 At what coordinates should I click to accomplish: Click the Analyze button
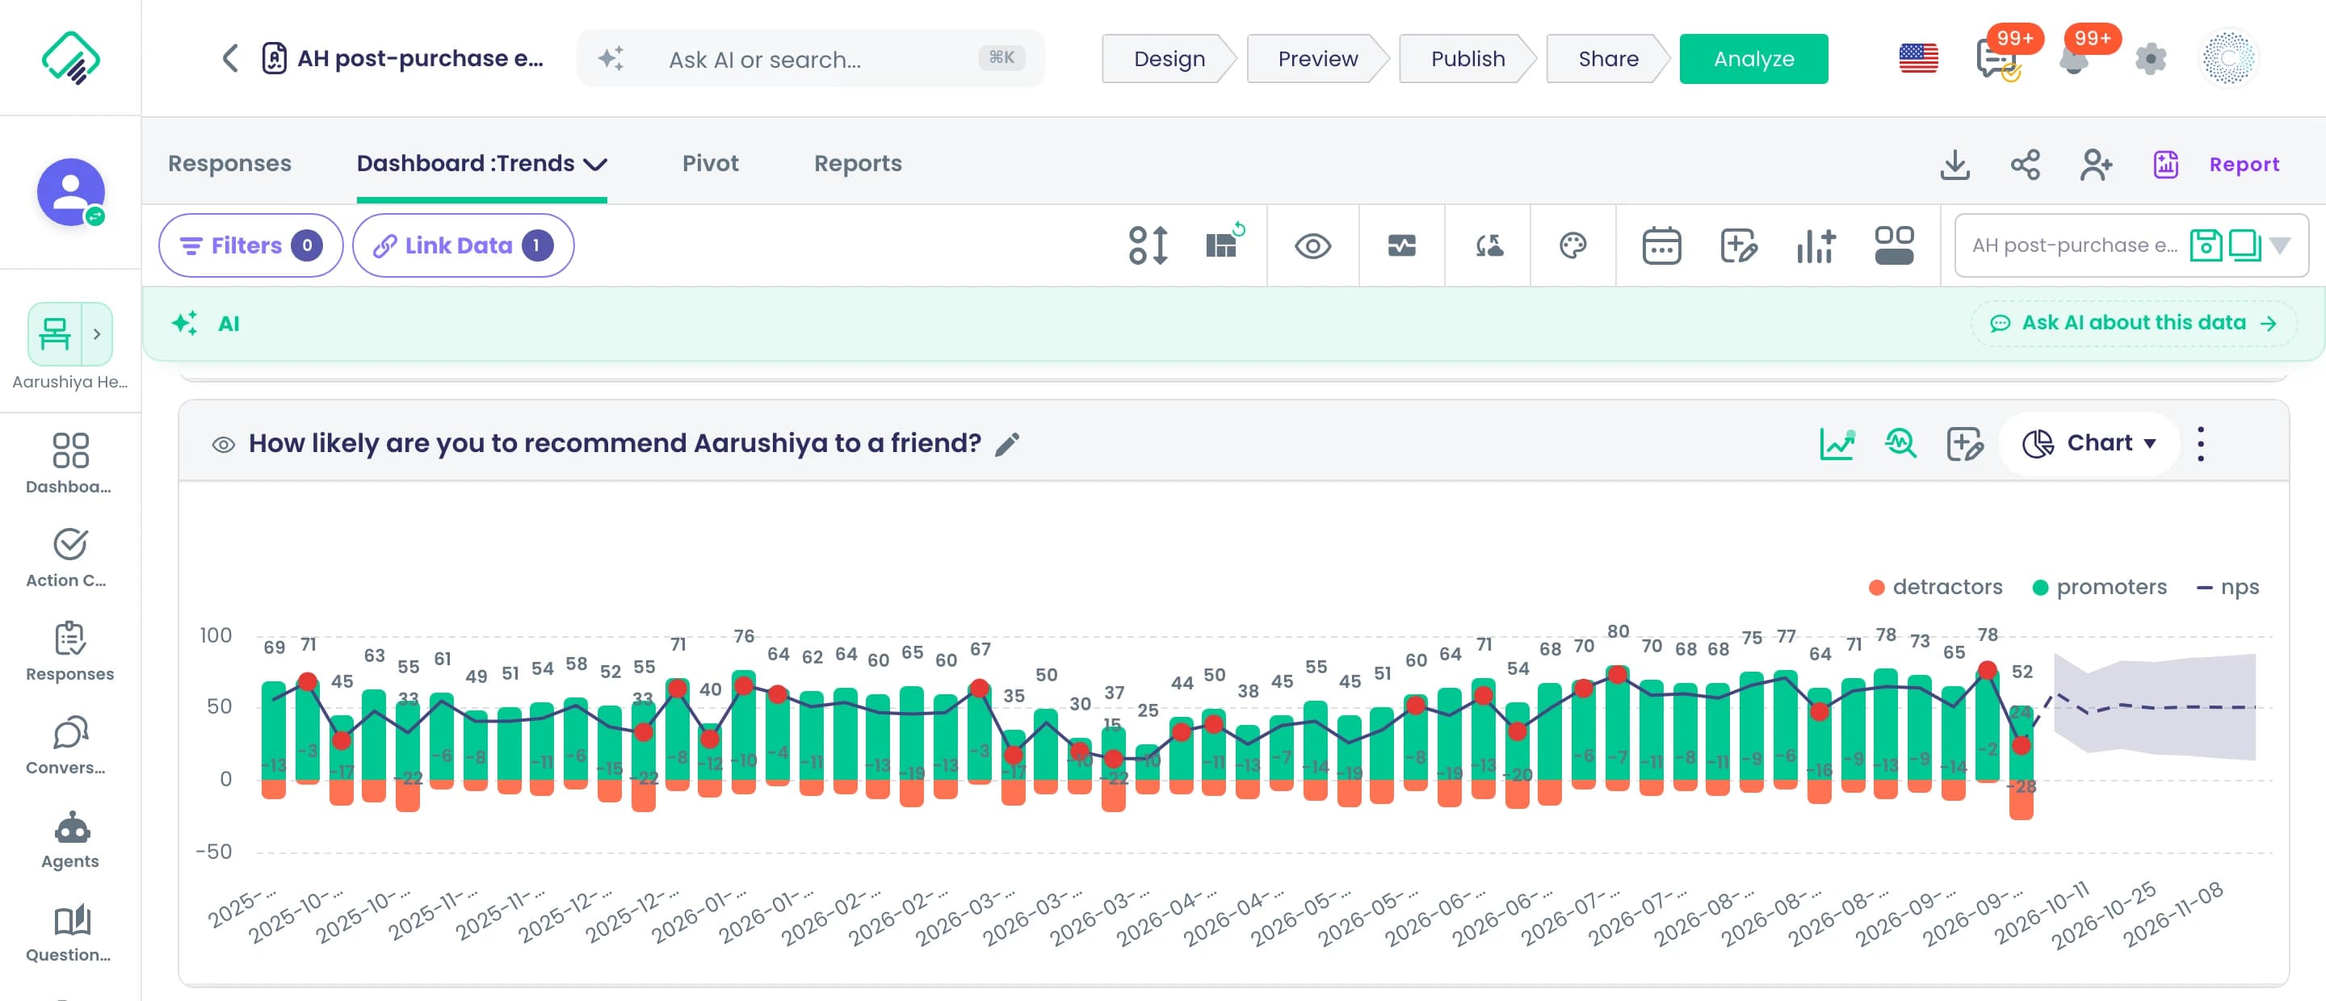[1753, 59]
